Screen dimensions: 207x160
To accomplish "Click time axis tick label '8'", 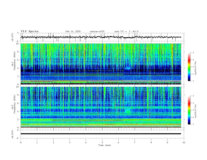I will 151,142.
